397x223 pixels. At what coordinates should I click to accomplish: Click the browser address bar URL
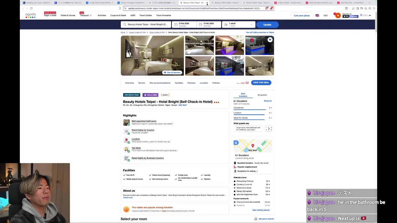pyautogui.click(x=194, y=8)
